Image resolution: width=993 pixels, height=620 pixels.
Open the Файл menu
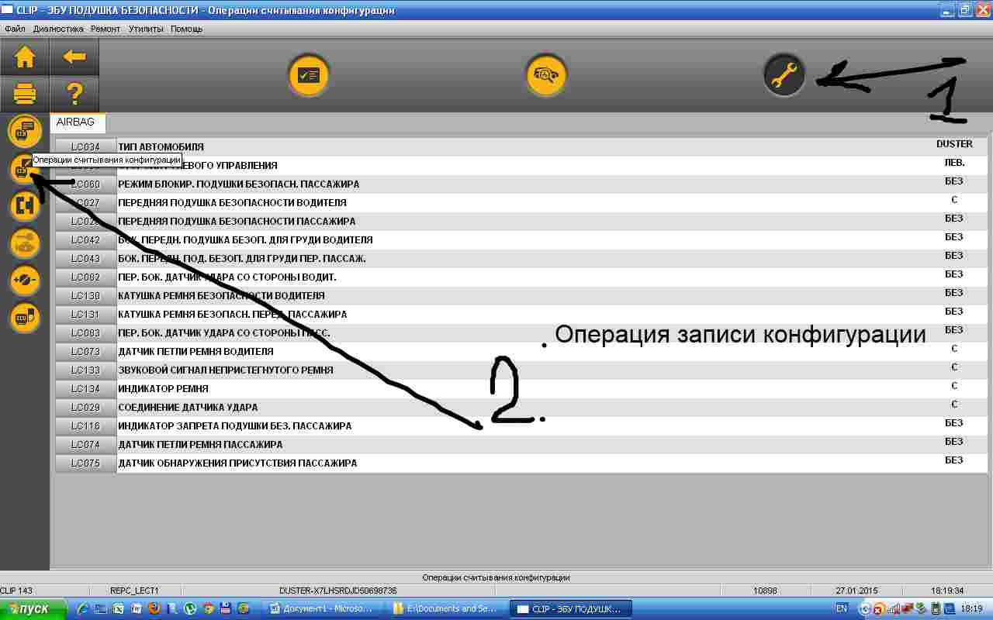[x=15, y=29]
